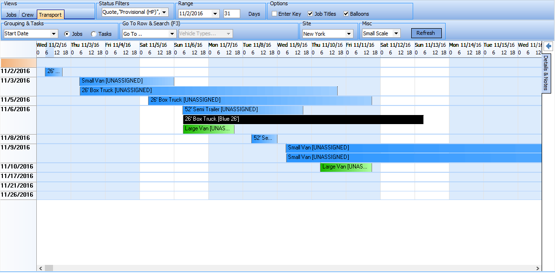This screenshot has height=273, width=555.
Task: Open the Small Scale dropdown
Action: [396, 33]
